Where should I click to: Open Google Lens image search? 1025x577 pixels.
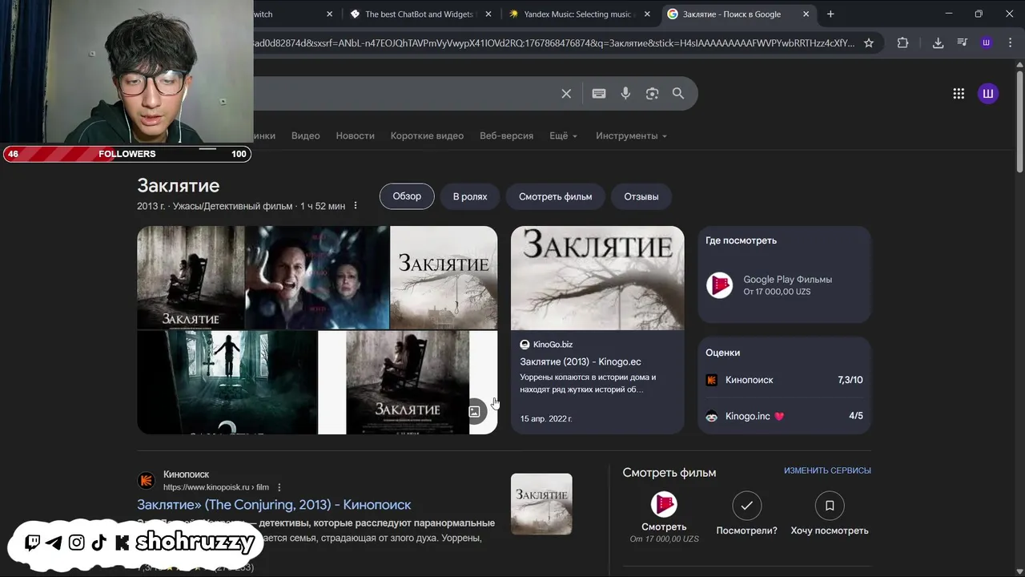(652, 94)
